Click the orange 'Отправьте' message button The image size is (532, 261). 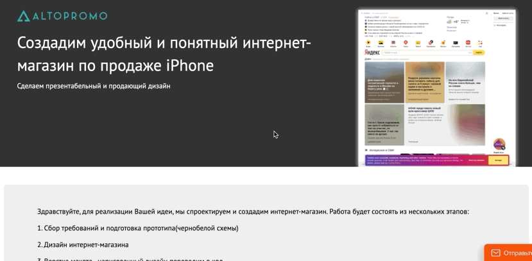coord(508,253)
